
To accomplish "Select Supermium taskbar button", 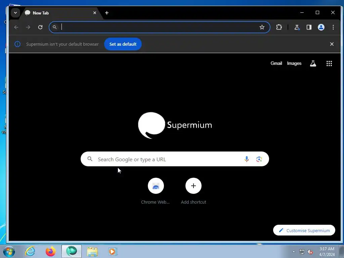I will [x=72, y=251].
